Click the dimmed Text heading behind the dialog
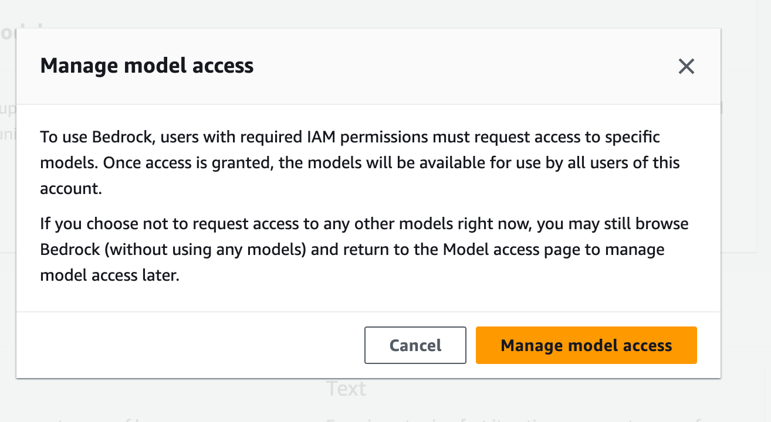Viewport: 771px width, 422px height. (346, 388)
